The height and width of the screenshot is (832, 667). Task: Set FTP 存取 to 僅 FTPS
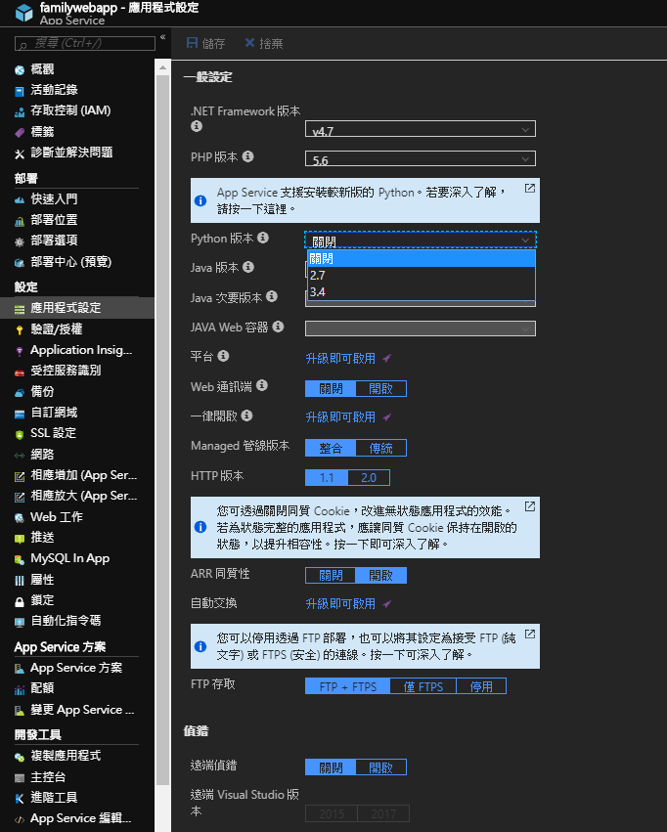pyautogui.click(x=422, y=686)
